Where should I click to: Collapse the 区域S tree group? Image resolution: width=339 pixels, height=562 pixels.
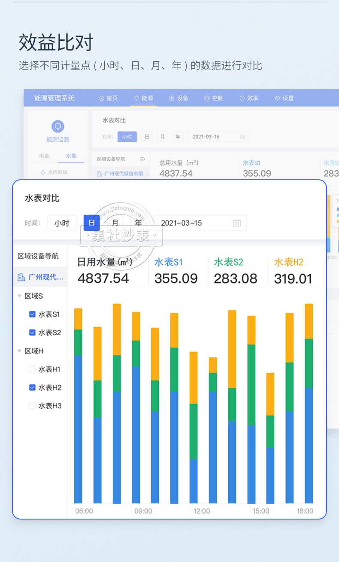click(x=19, y=296)
